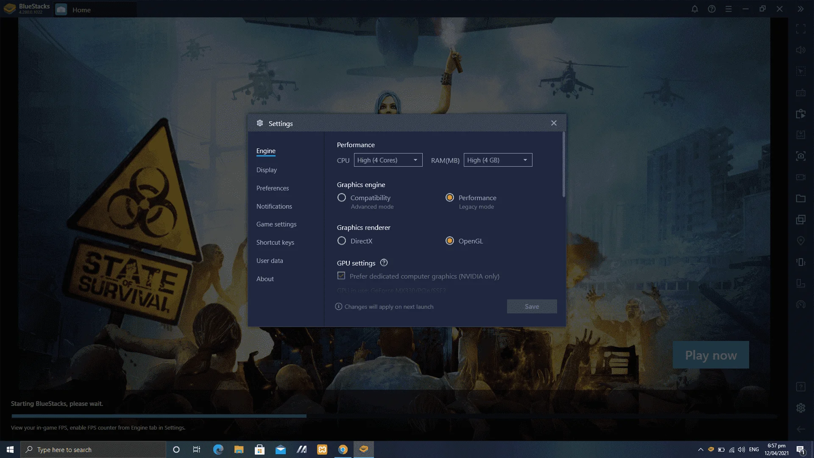The height and width of the screenshot is (458, 814).
Task: Lock mouse cursor via the sidebar icon
Action: click(x=801, y=71)
